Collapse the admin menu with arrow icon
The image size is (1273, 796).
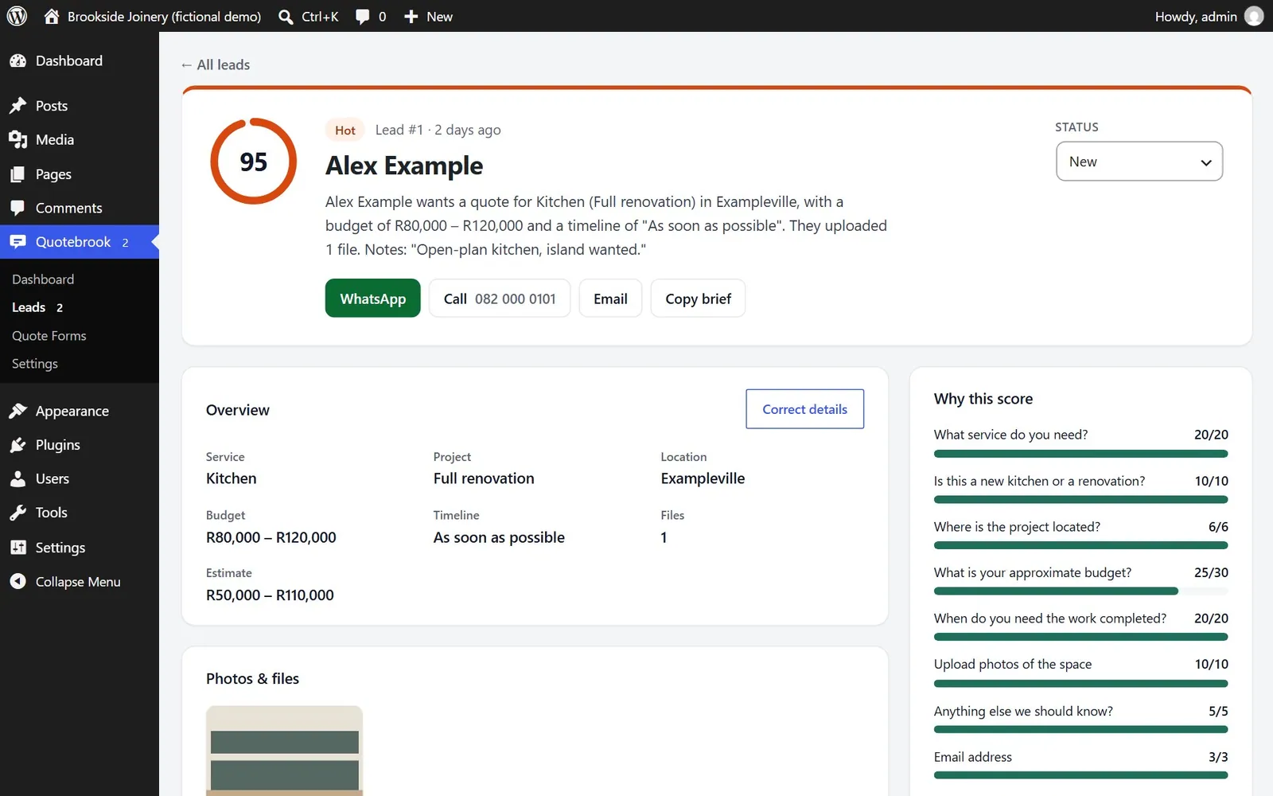[18, 582]
